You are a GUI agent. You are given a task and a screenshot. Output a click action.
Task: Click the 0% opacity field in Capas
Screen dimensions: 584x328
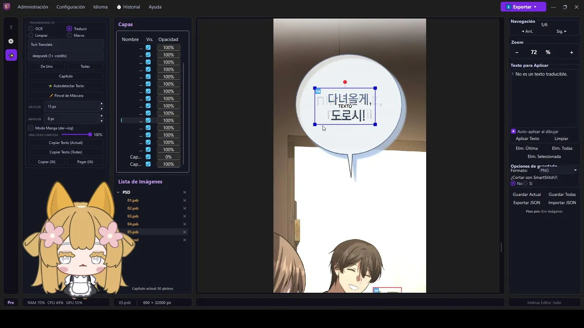point(168,157)
